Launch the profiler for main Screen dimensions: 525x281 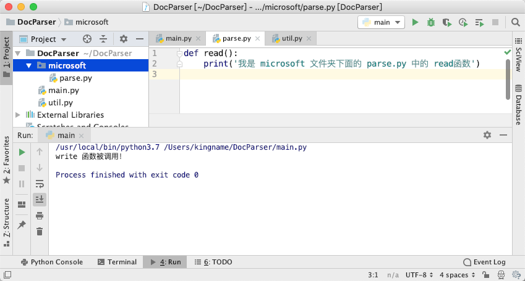coord(463,22)
